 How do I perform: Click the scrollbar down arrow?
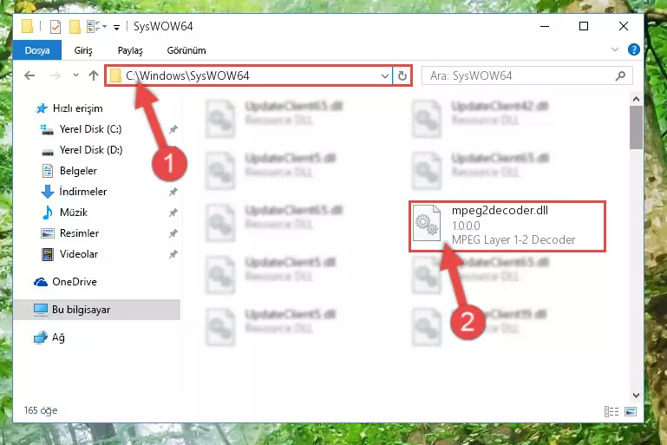click(636, 395)
